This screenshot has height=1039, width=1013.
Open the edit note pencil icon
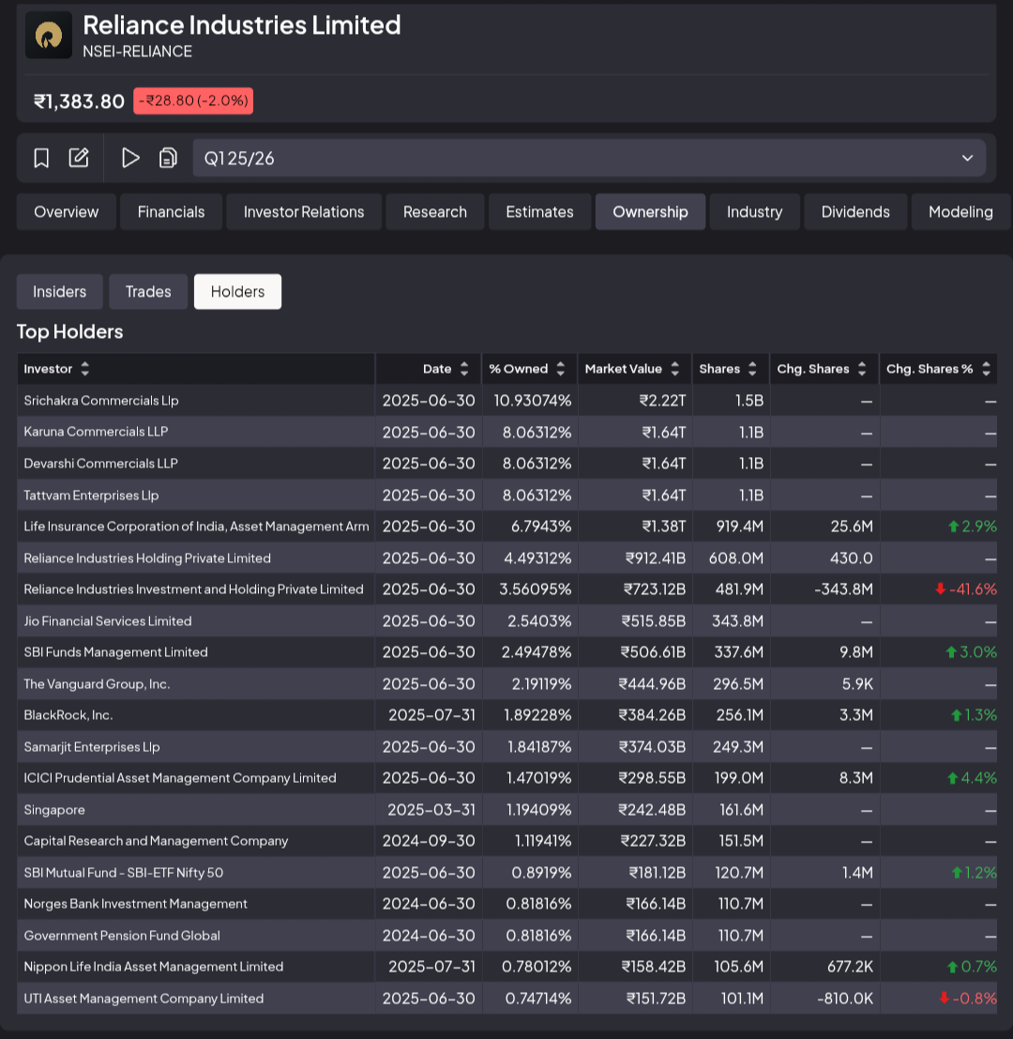(x=79, y=158)
